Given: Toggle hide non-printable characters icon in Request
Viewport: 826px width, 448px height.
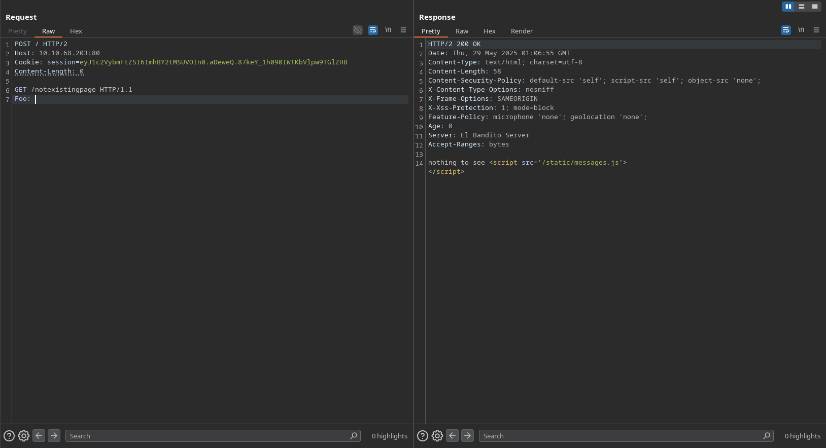Looking at the screenshot, I should pos(358,30).
